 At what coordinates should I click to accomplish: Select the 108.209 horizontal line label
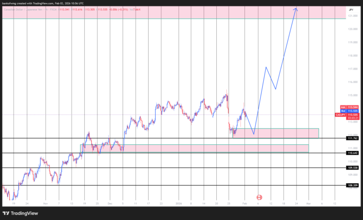tap(352, 185)
